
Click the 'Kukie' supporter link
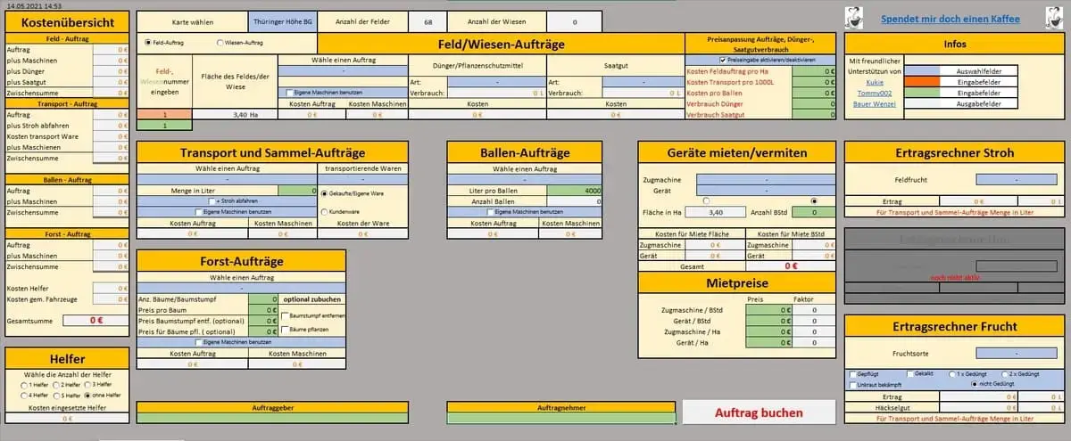pyautogui.click(x=874, y=82)
